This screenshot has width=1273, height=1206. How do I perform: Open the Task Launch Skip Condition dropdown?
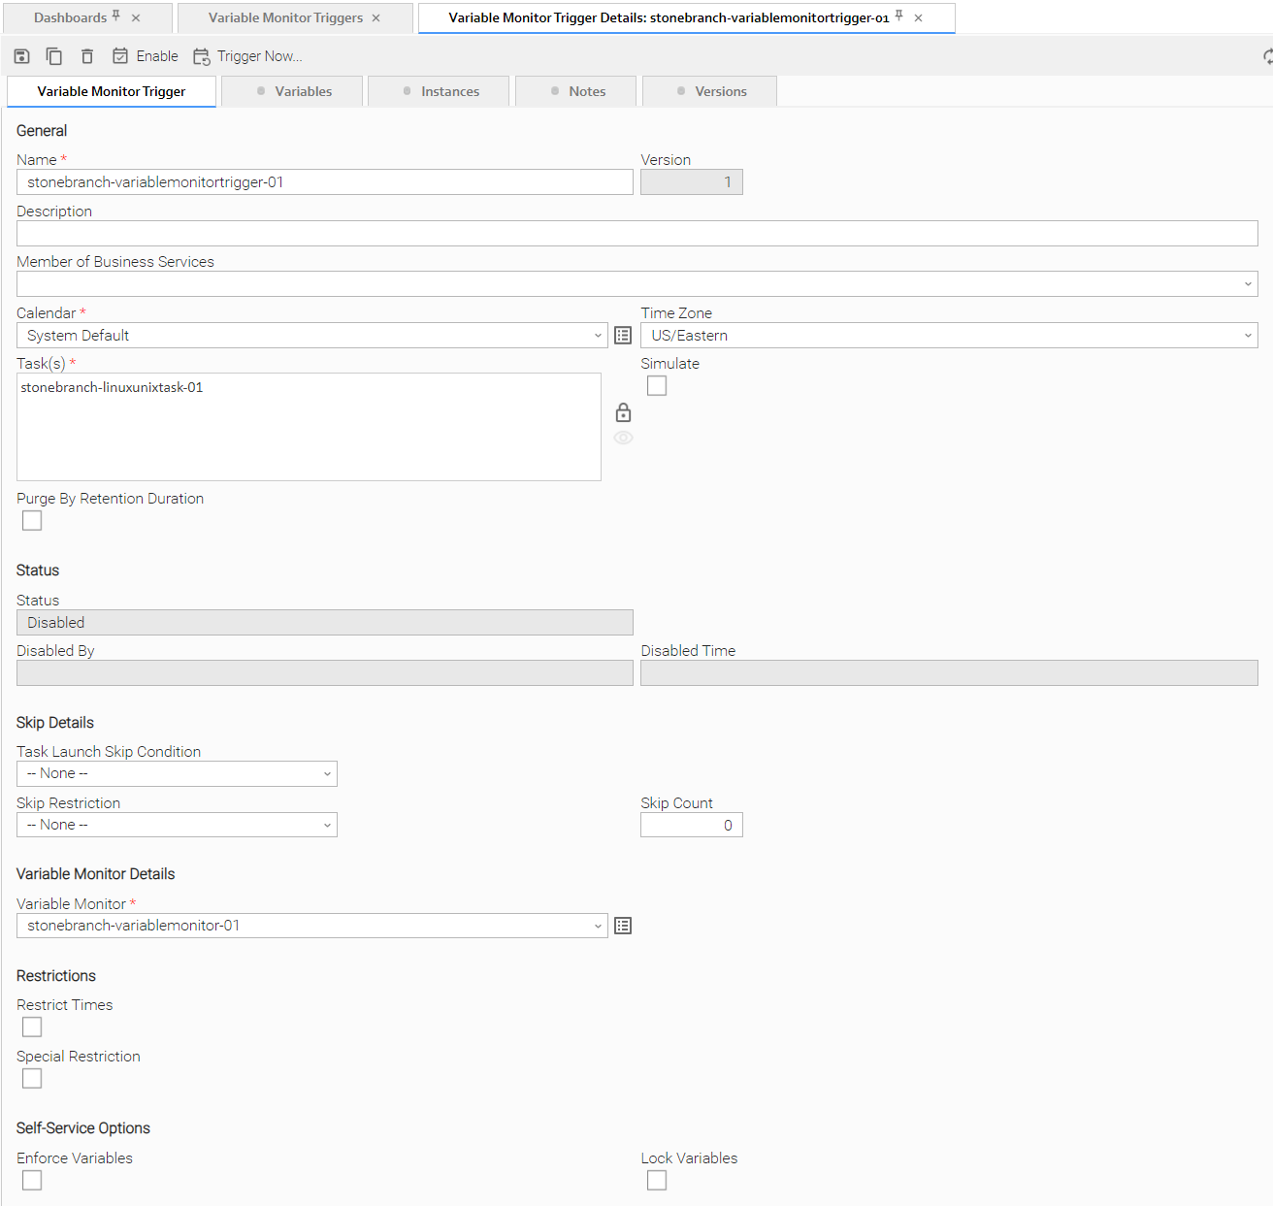[177, 774]
